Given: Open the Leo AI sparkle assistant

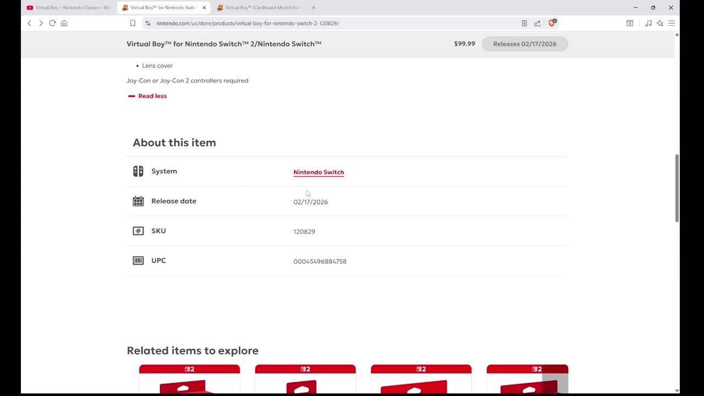Looking at the screenshot, I should [660, 23].
